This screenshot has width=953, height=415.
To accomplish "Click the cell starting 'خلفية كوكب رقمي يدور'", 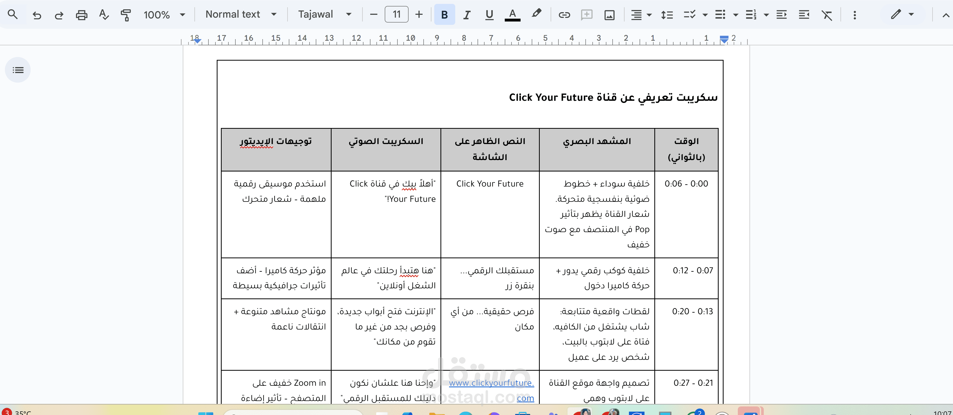I will 597,278.
